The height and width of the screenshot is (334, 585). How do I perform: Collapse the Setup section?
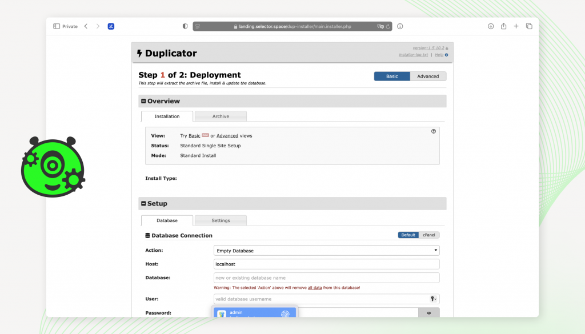(142, 203)
